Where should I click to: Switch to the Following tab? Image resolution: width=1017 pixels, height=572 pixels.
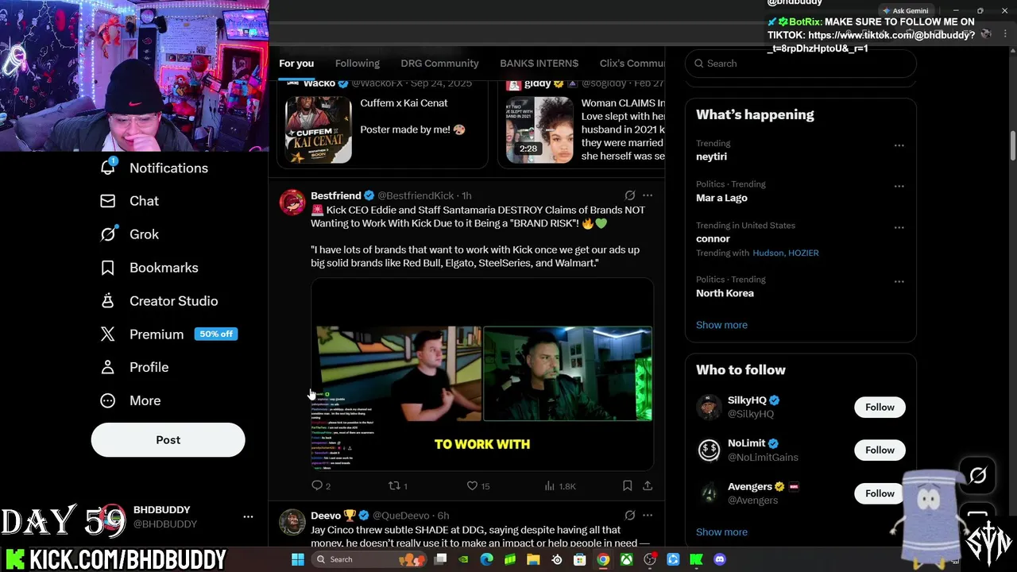(x=358, y=64)
